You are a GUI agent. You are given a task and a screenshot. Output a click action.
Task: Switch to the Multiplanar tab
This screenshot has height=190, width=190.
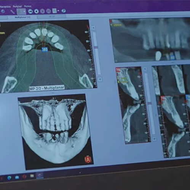[22, 17]
